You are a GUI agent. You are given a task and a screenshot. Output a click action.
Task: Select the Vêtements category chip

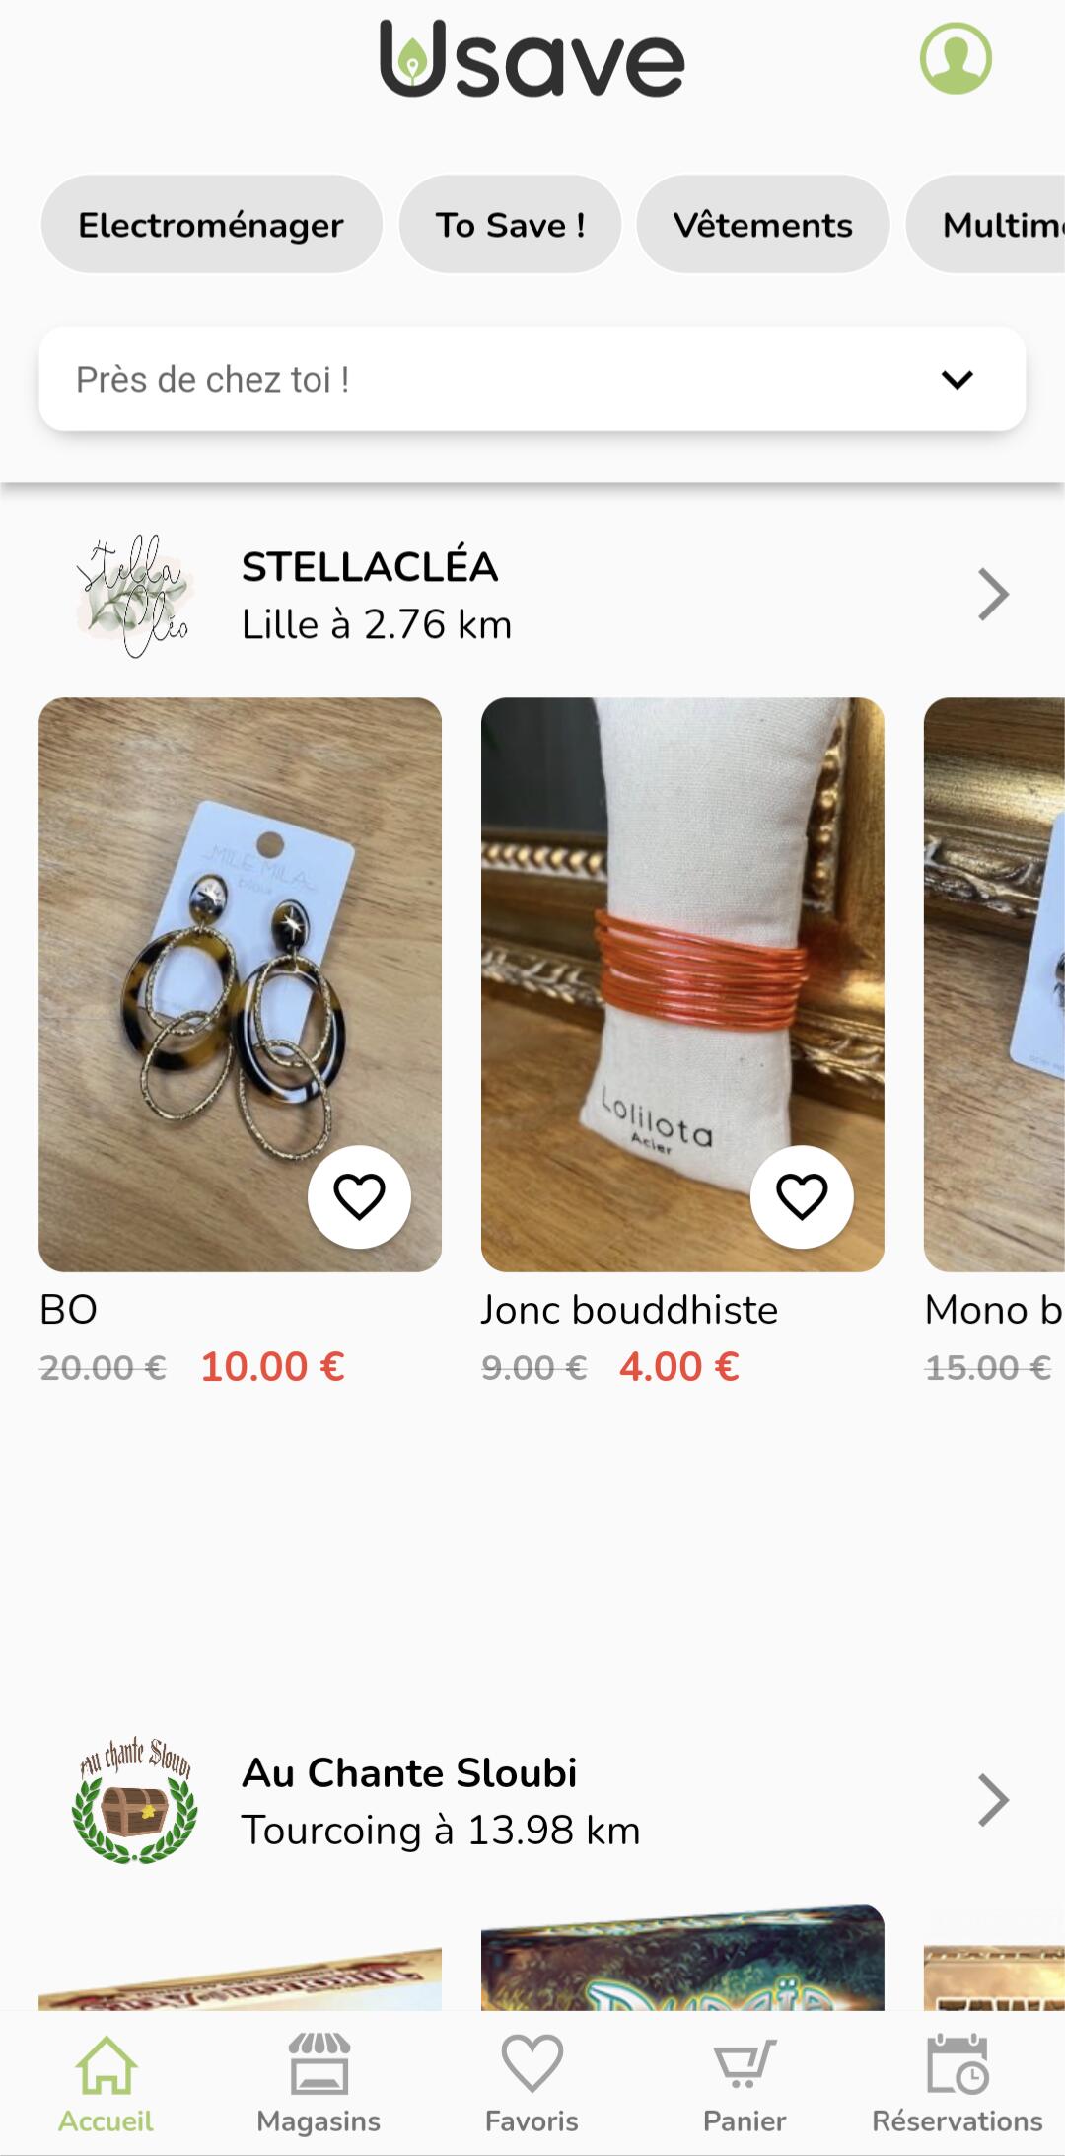pyautogui.click(x=763, y=225)
